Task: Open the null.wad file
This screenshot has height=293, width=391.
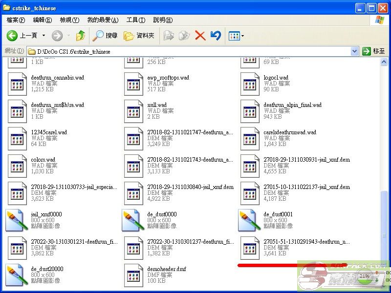Action: tap(133, 111)
